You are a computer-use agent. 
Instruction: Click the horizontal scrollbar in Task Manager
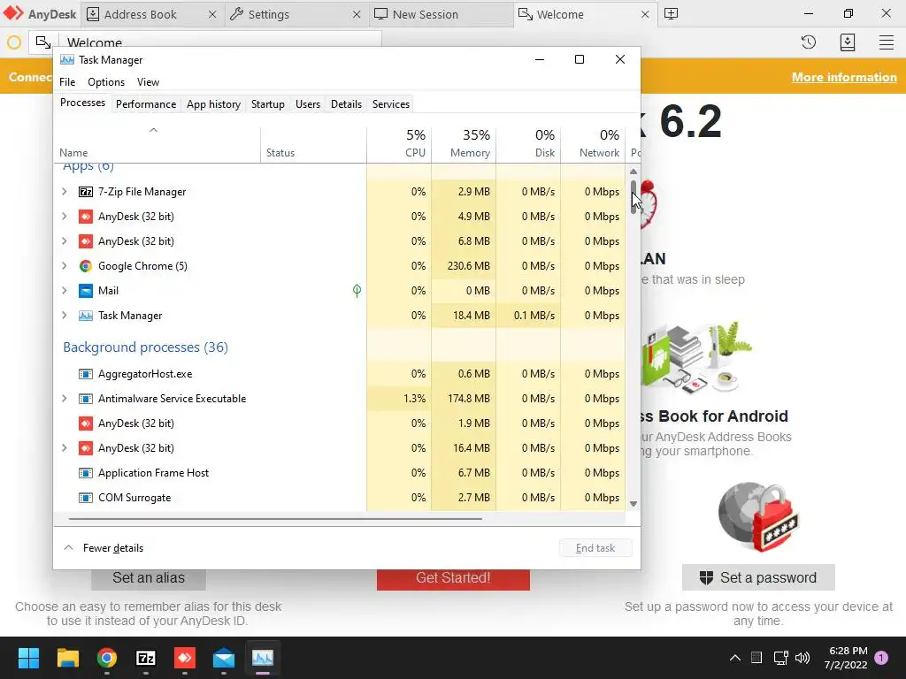[275, 519]
